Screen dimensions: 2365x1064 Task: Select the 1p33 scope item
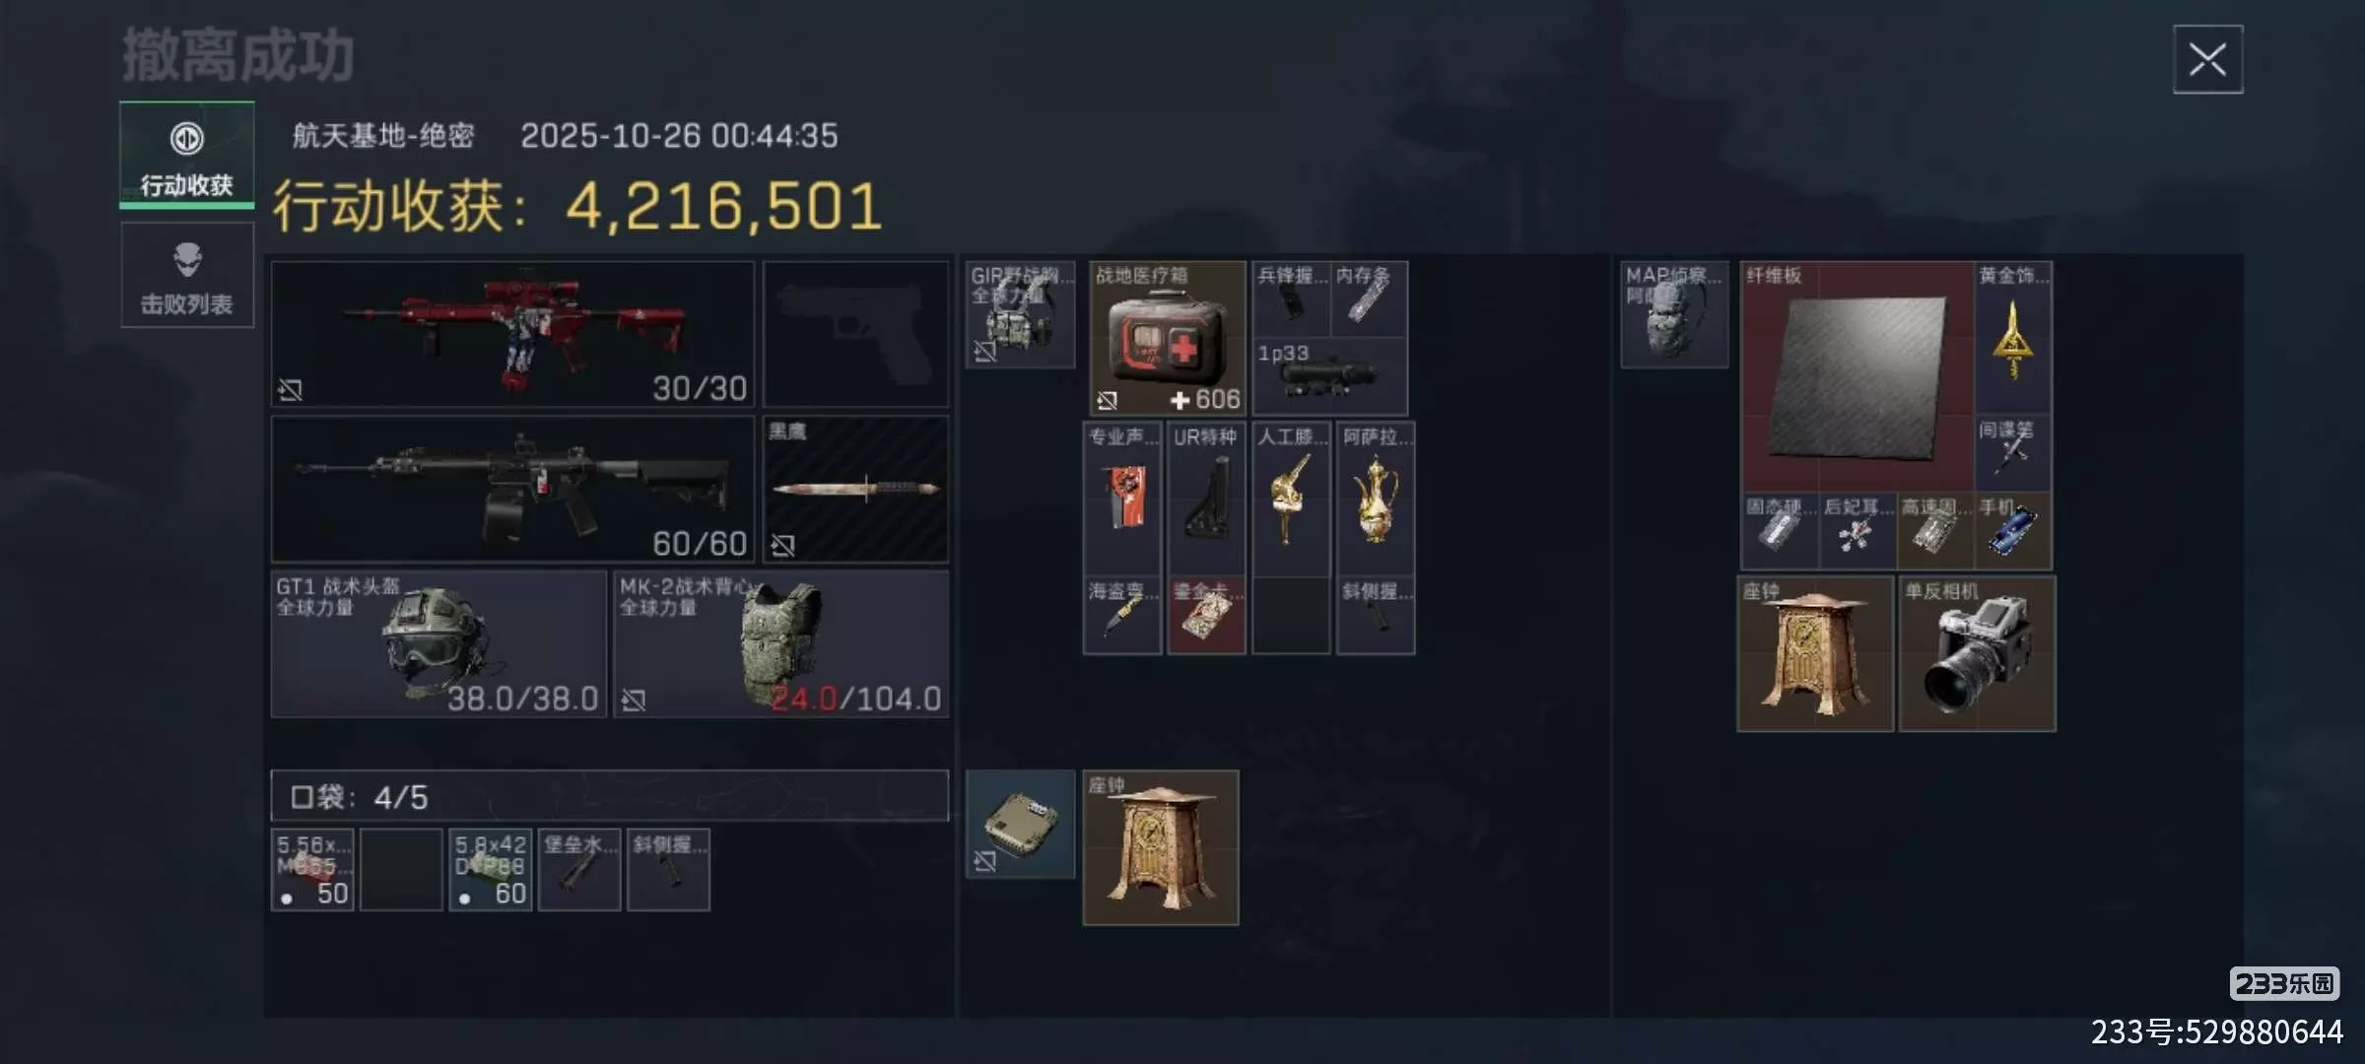[1329, 376]
